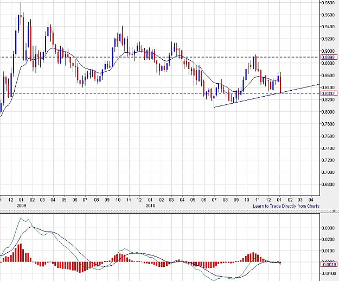Click the 0.6800 price axis value
339x281 pixels.
pyautogui.click(x=328, y=185)
